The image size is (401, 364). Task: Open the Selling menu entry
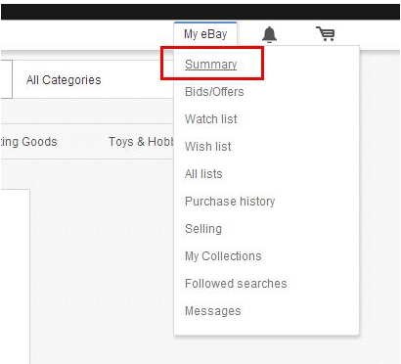tap(203, 229)
